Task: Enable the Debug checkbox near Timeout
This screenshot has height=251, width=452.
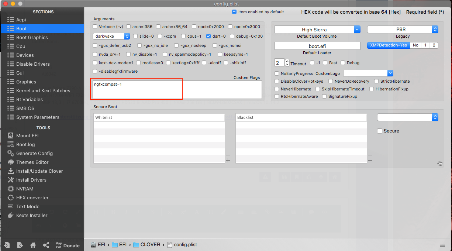Action: (x=343, y=63)
